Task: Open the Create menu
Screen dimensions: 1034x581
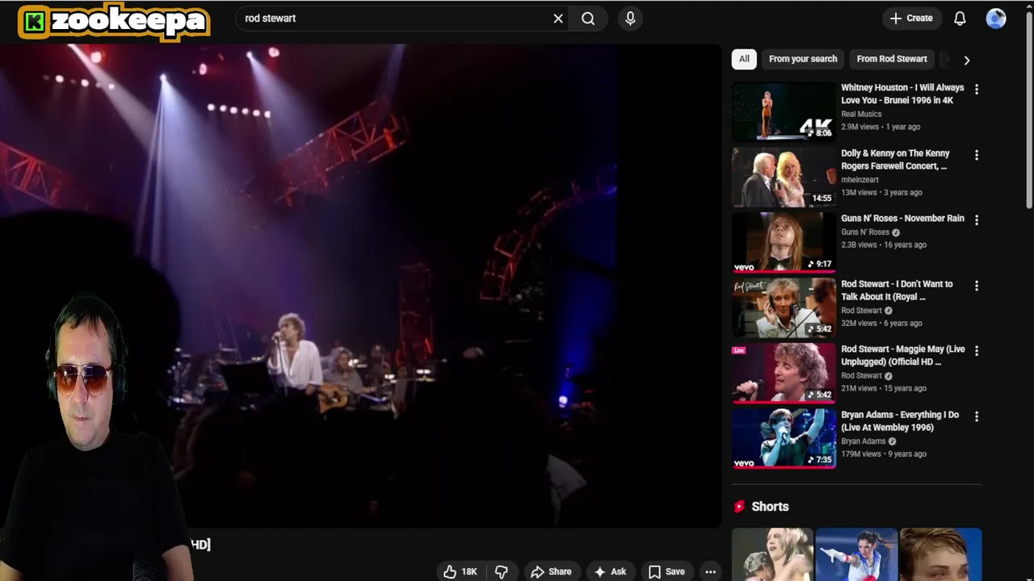Action: click(910, 18)
